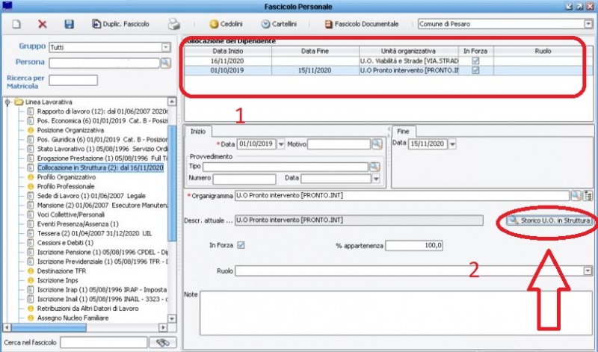Click the Ricerca per Matricola input field
Screen dimensions: 598x352
(73, 81)
